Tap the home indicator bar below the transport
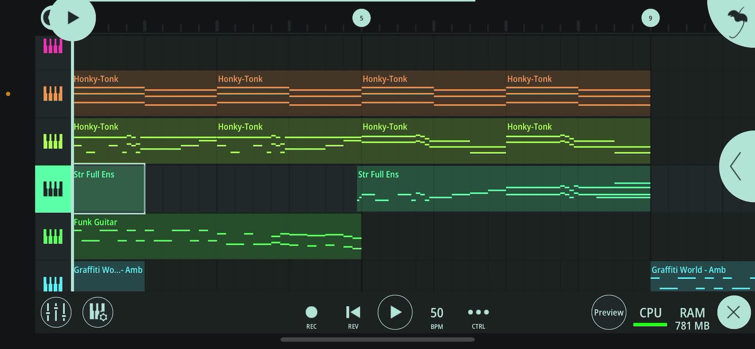The height and width of the screenshot is (349, 755). pyautogui.click(x=377, y=340)
